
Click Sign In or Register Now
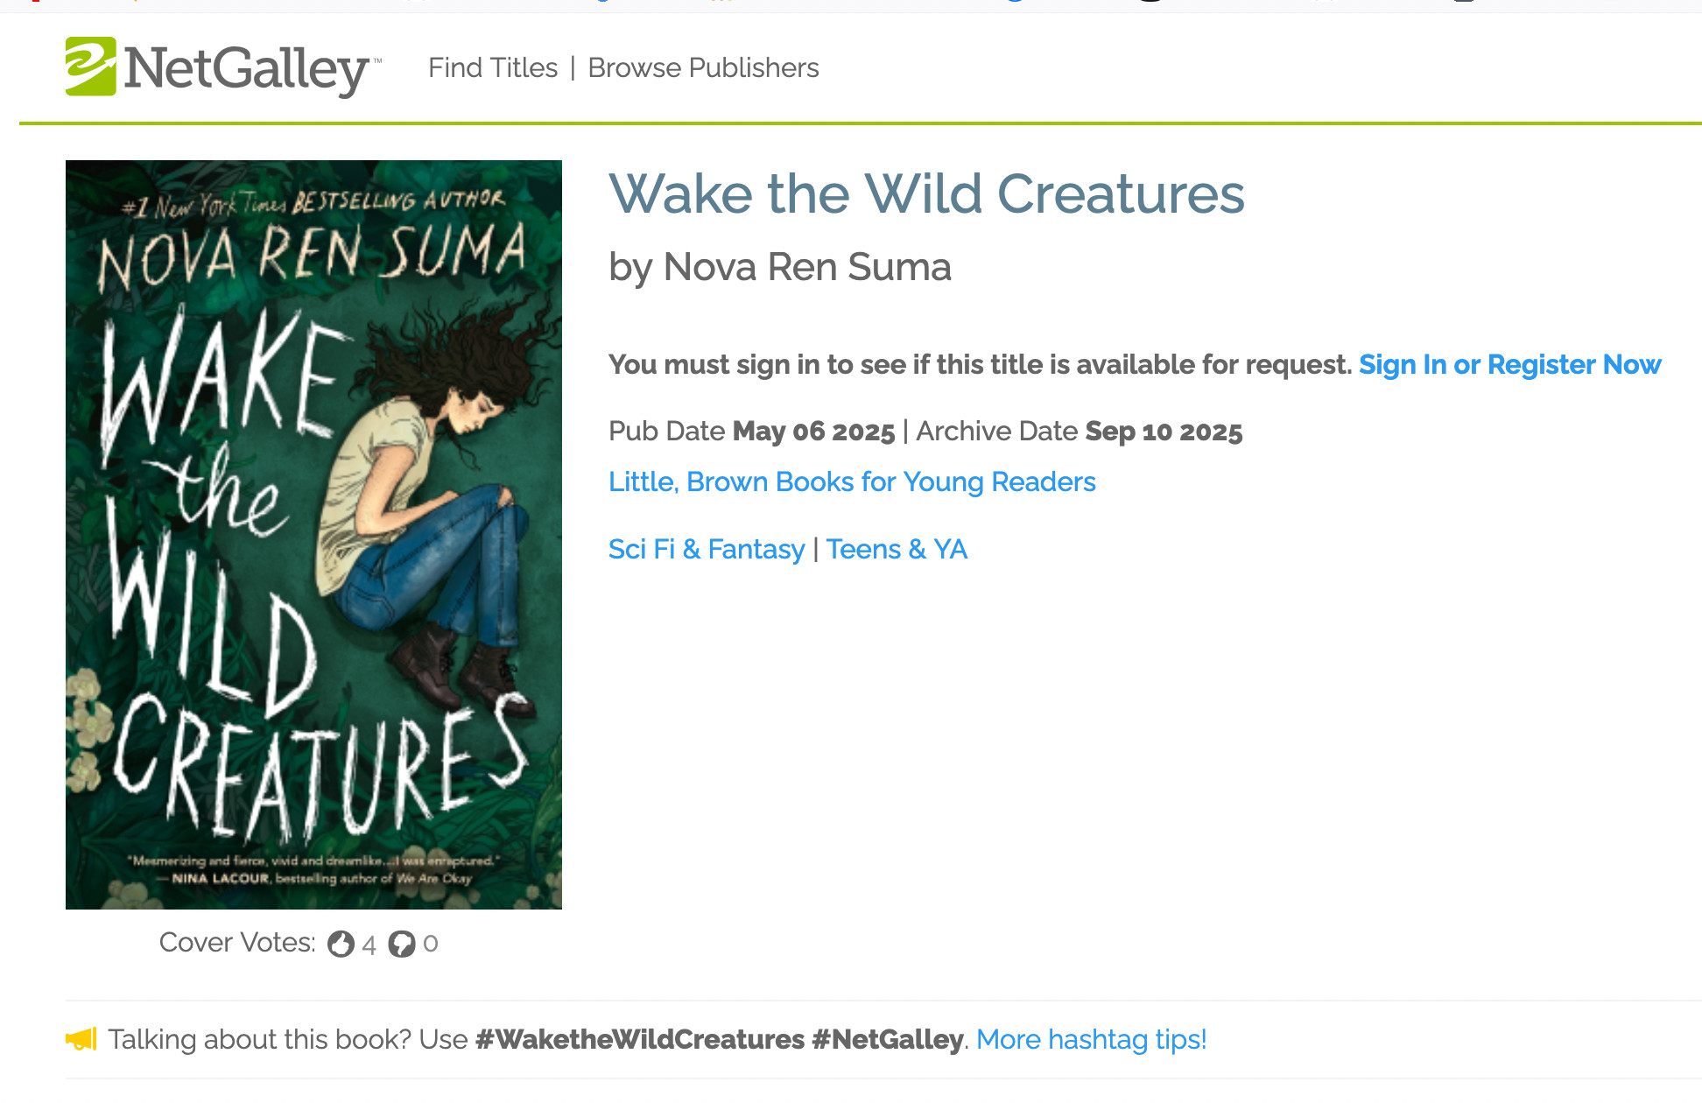(1509, 364)
